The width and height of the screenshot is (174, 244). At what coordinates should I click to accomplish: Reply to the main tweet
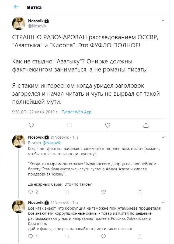31,125
